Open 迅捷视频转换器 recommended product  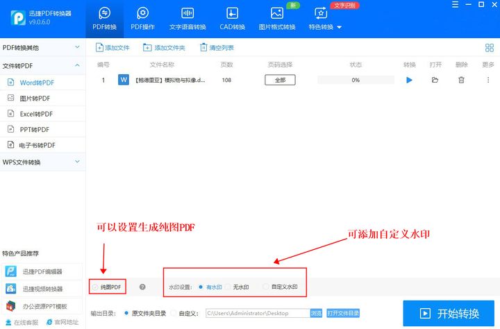point(42,289)
